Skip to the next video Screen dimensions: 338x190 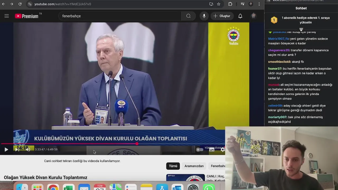pyautogui.click(x=17, y=150)
